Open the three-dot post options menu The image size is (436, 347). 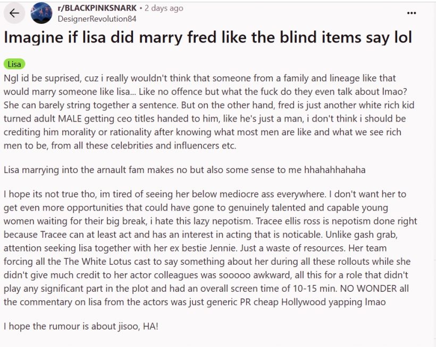(411, 13)
